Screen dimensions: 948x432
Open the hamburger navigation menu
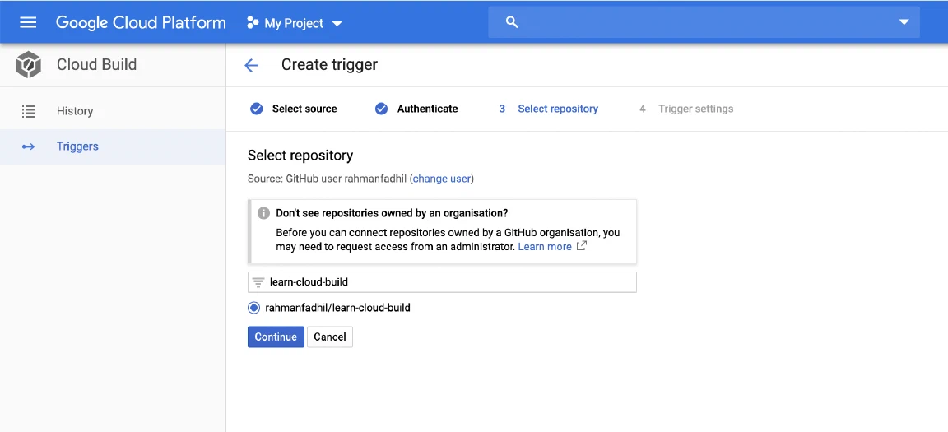[x=29, y=22]
